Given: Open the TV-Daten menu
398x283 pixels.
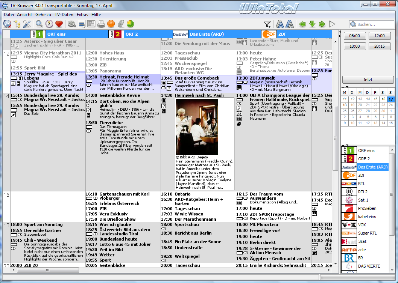Looking at the screenshot, I should click(64, 15).
